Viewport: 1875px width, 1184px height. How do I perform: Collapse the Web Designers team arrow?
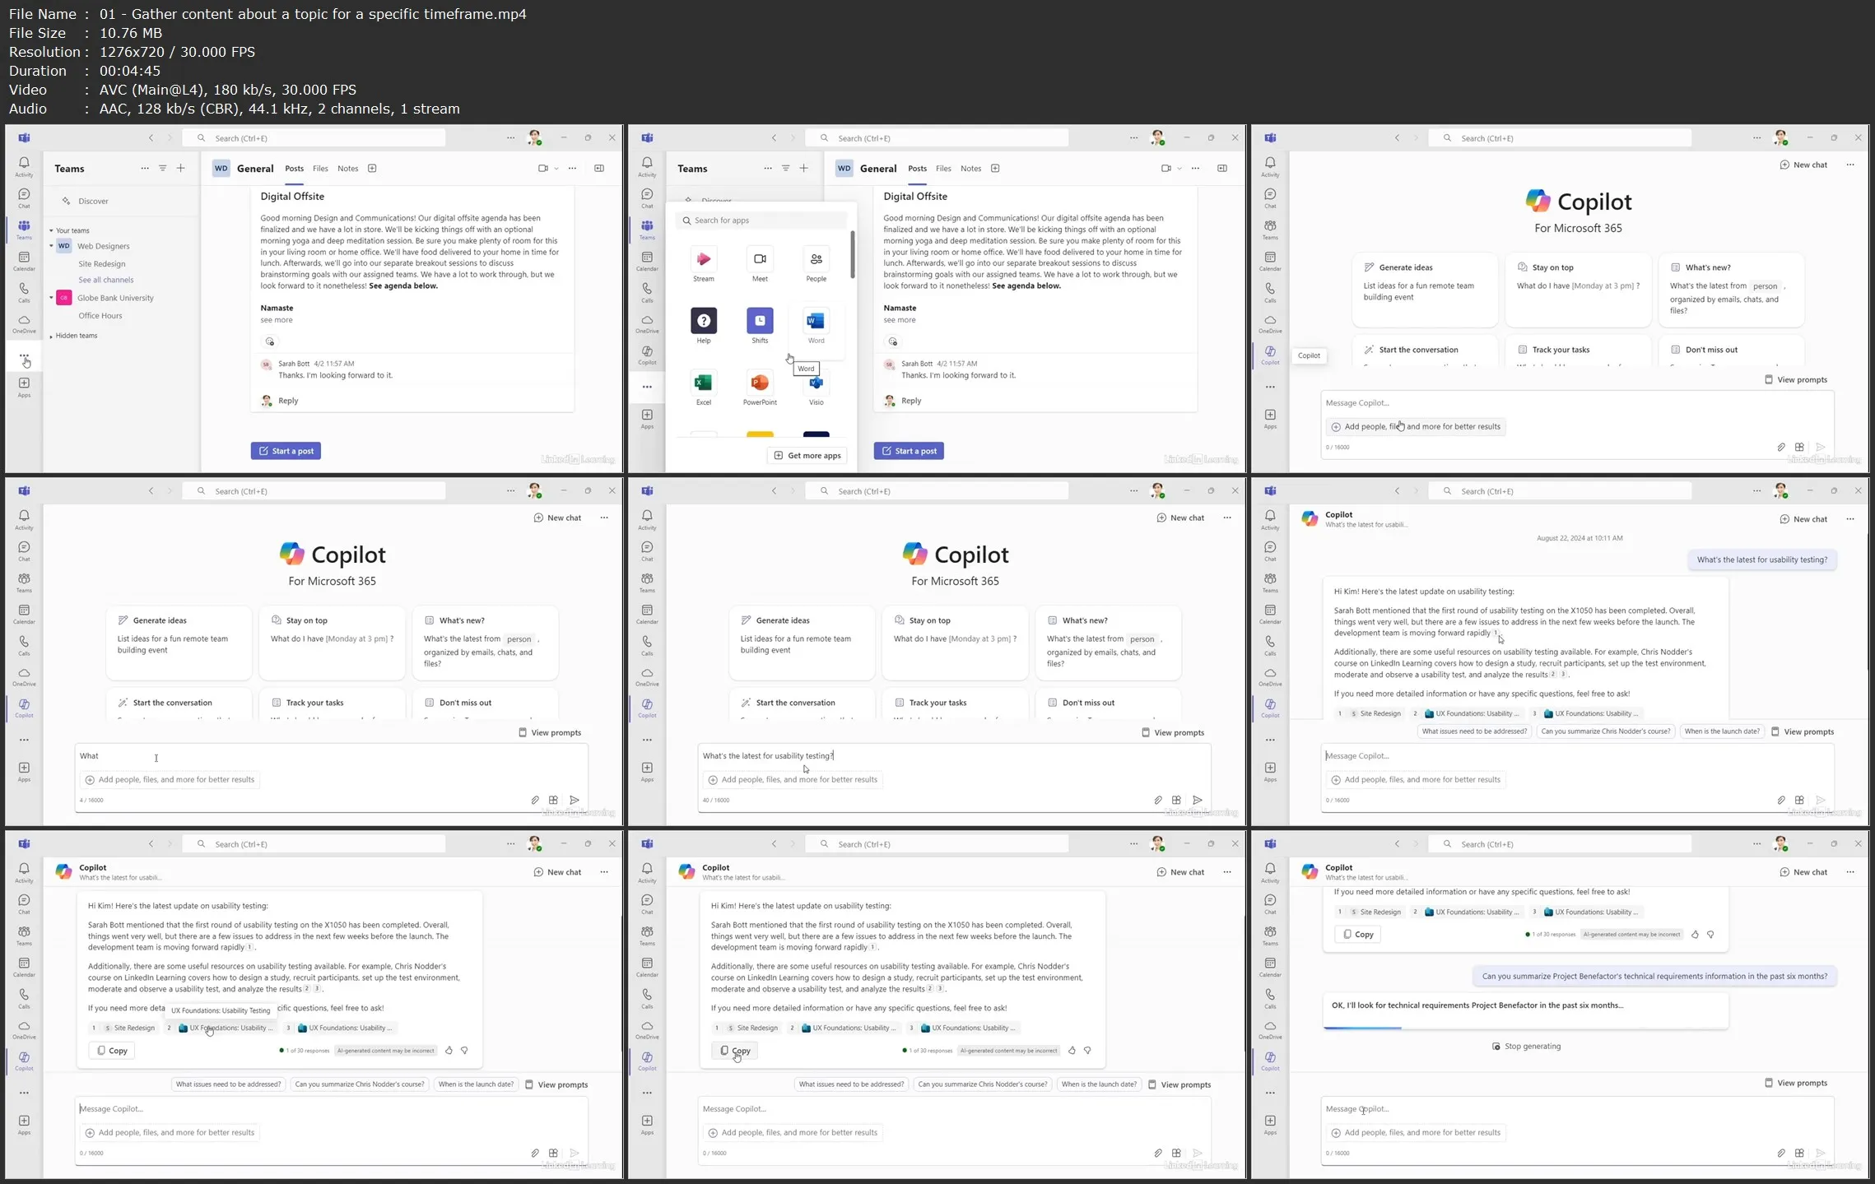click(51, 246)
